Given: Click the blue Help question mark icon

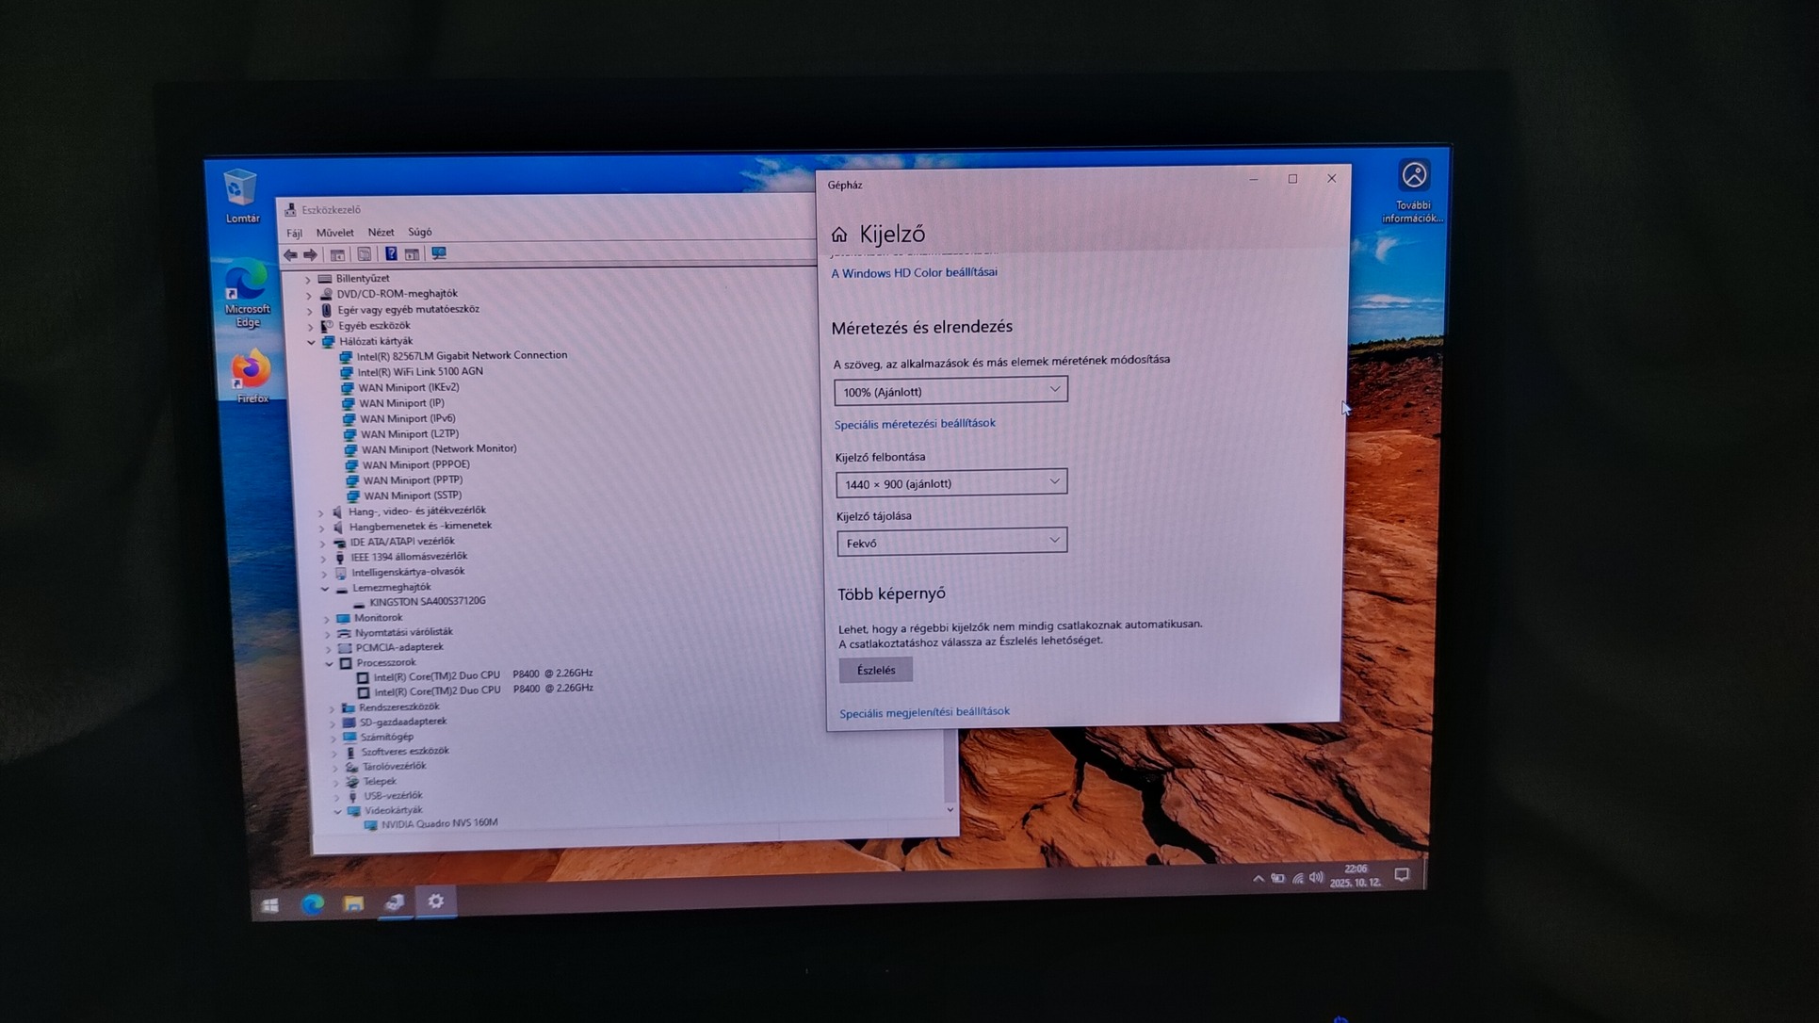Looking at the screenshot, I should [x=390, y=254].
